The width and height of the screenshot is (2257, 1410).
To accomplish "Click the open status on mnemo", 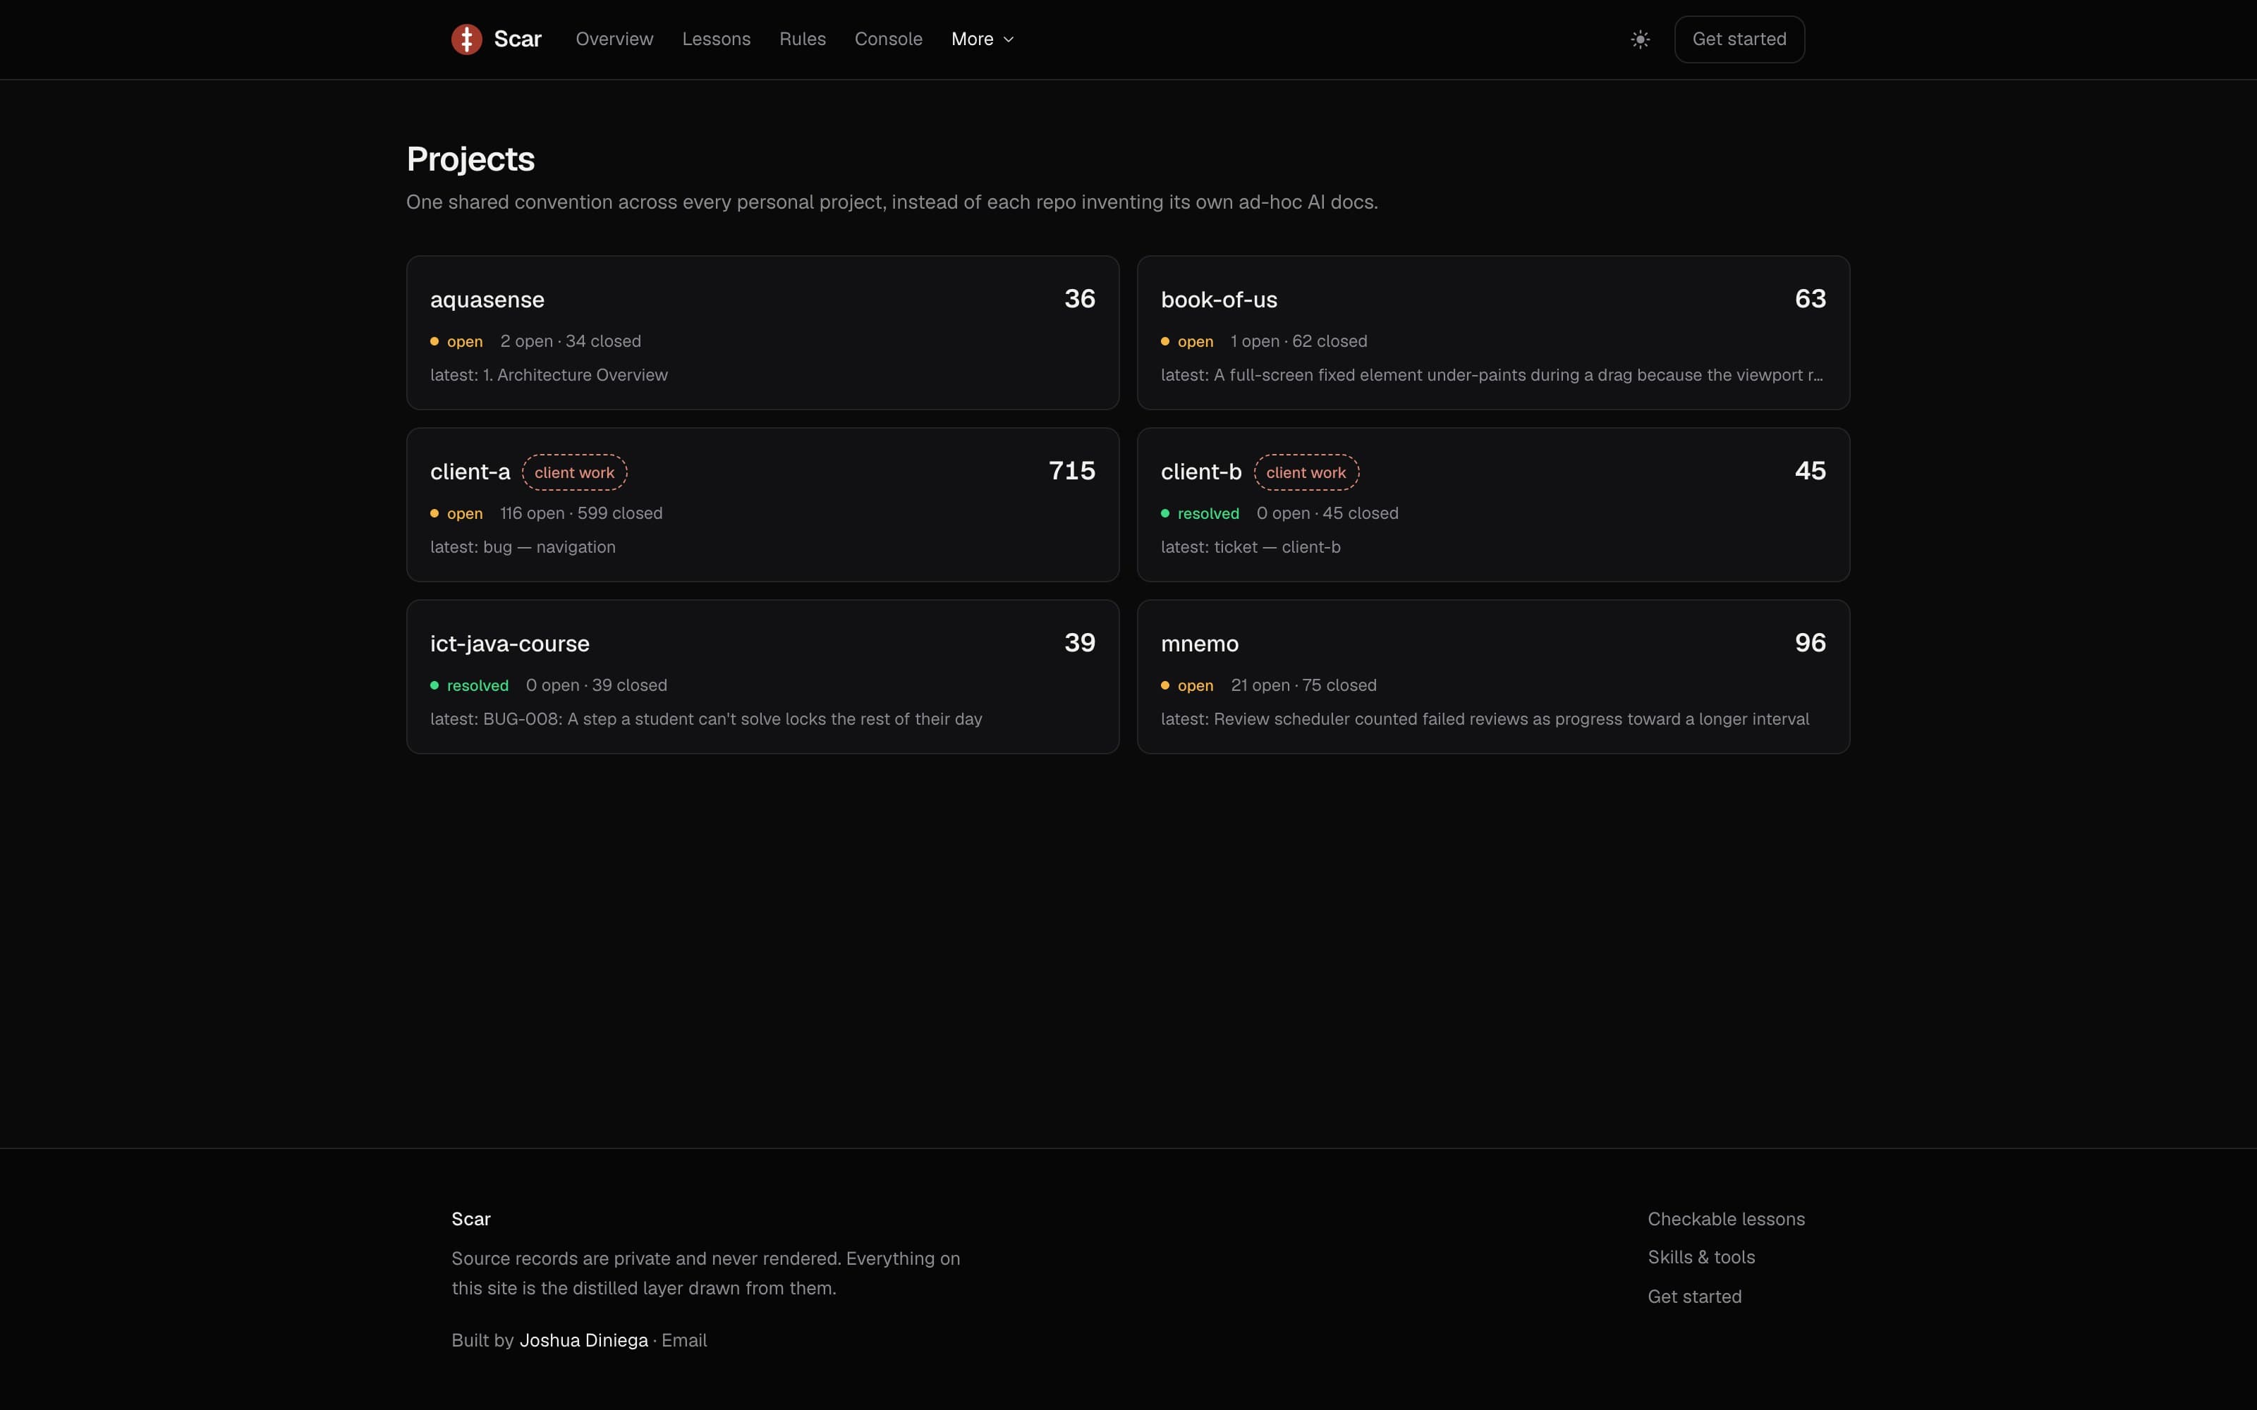I will click(1187, 685).
